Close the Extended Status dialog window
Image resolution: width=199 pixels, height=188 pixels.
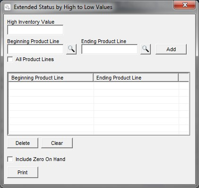(x=185, y=5)
